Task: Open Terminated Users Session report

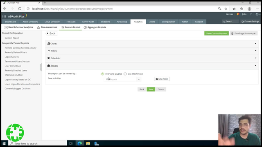Action: click(x=17, y=62)
